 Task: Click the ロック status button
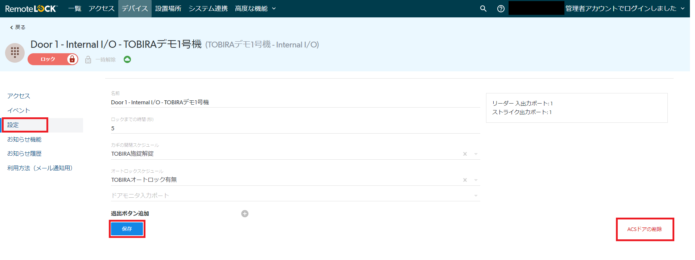(53, 59)
